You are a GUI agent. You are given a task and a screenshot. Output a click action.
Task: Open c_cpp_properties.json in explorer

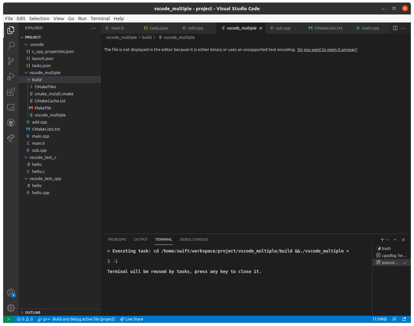pyautogui.click(x=60, y=51)
